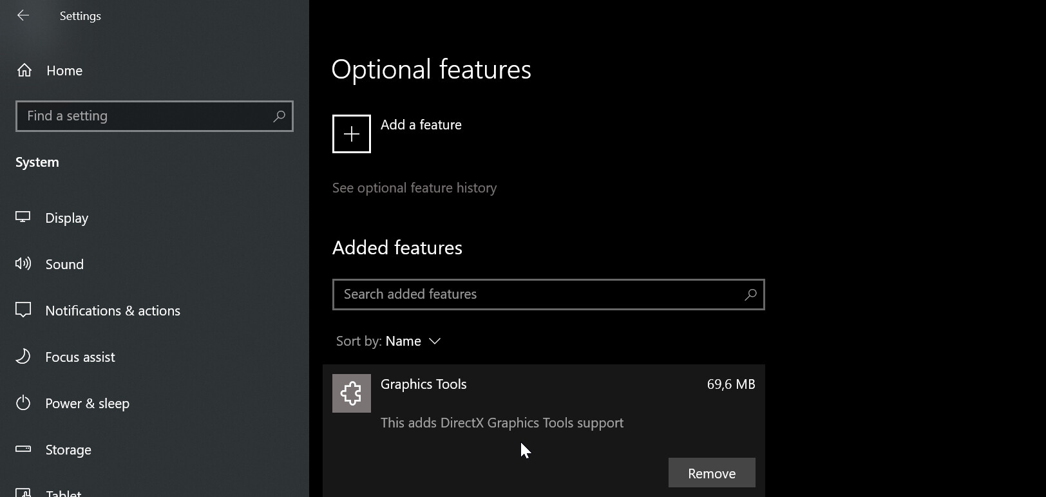The image size is (1046, 497).
Task: Select the Graphics Tools feature title
Action: (x=423, y=384)
